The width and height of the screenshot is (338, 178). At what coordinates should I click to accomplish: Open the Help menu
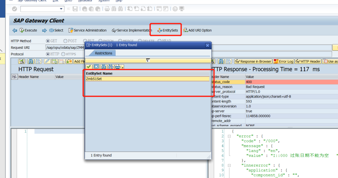pyautogui.click(x=119, y=1)
